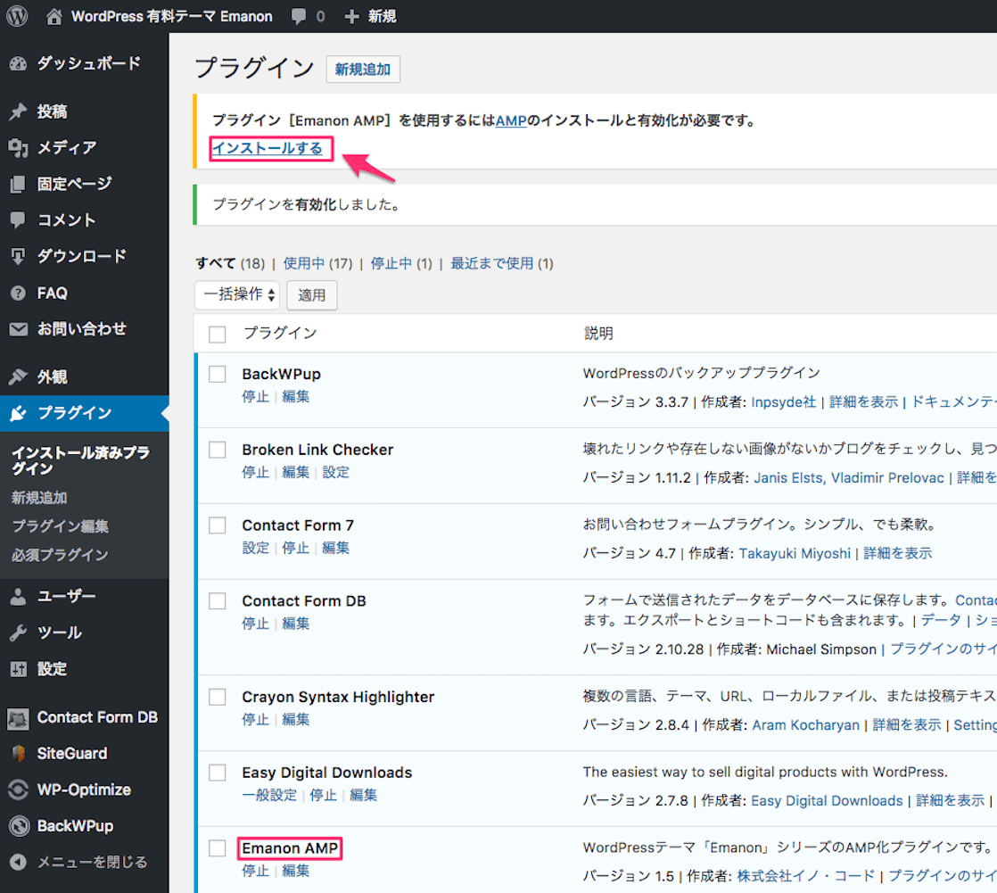Click 詳細を表示 in BackWPup row
Image resolution: width=997 pixels, height=893 pixels.
(863, 402)
